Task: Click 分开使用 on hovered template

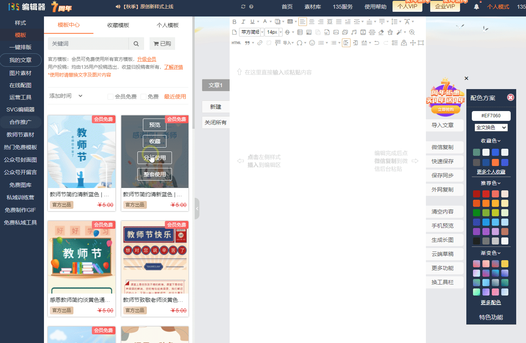Action: [x=155, y=158]
